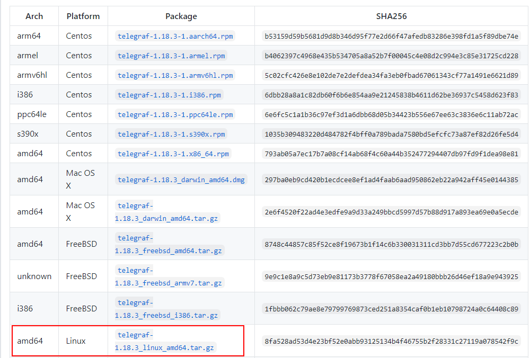Click telegraf-1.18.3-1.armv6hl.rpm link
530x358 pixels.
tap(175, 75)
